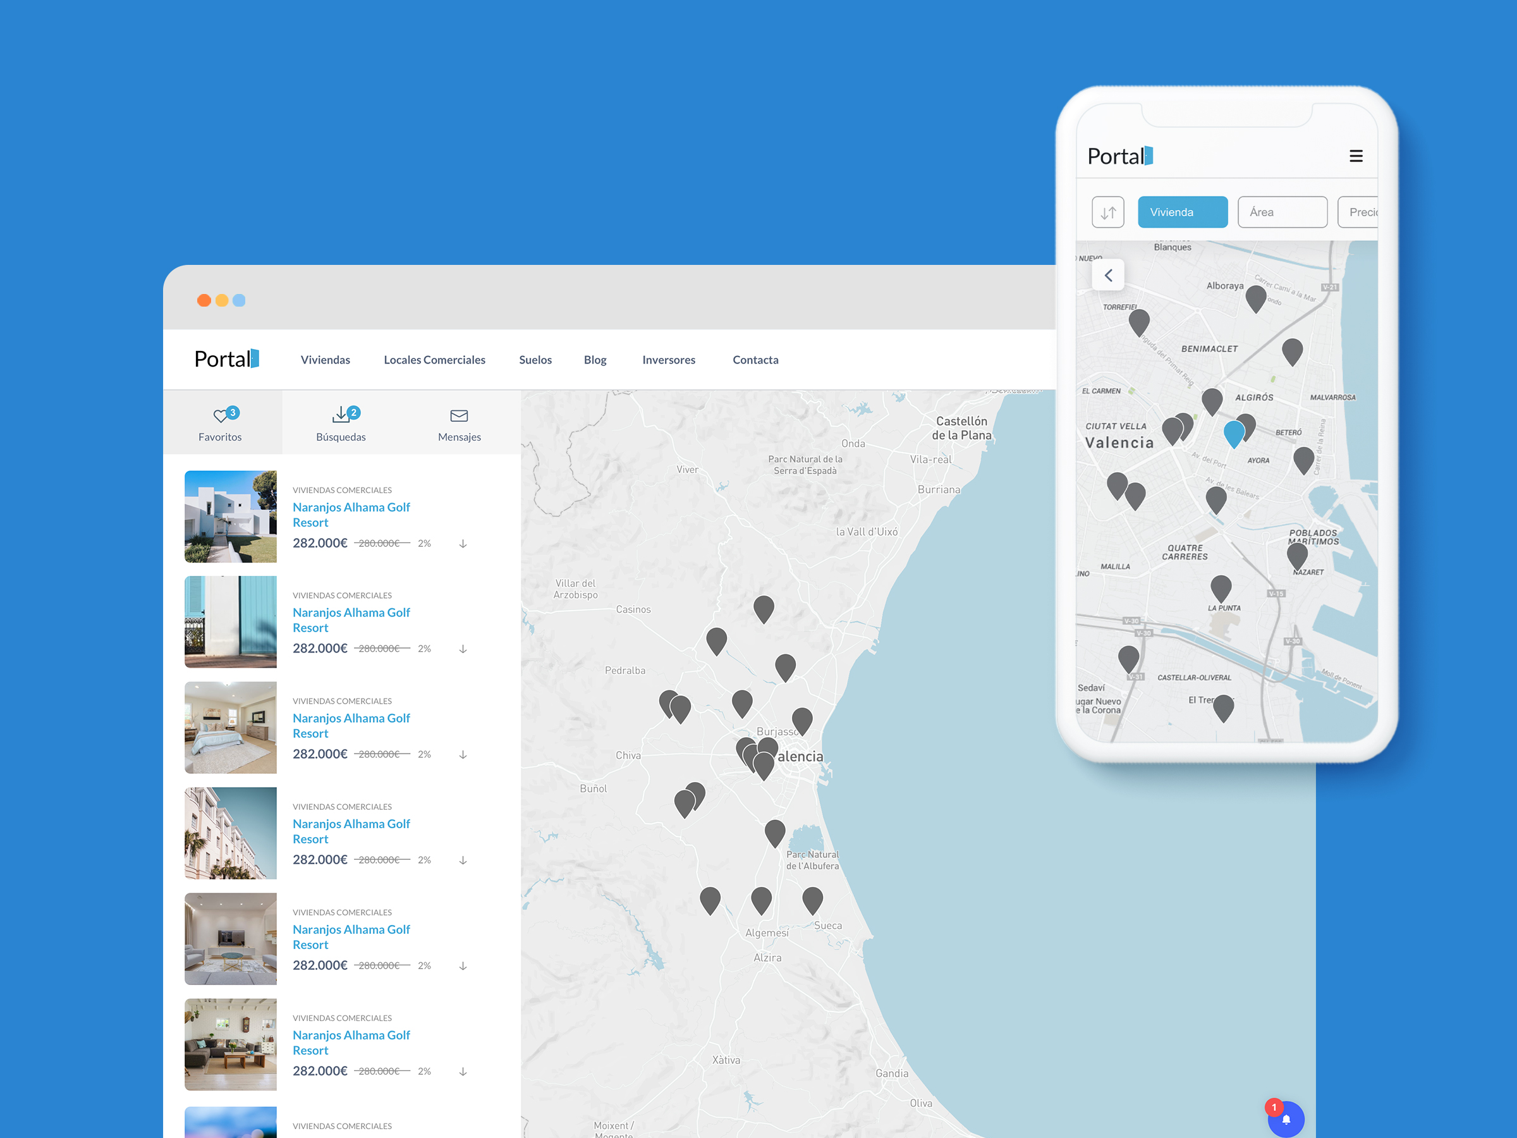The height and width of the screenshot is (1138, 1517).
Task: Click the northernmost map pin on desktop map
Action: coord(764,609)
